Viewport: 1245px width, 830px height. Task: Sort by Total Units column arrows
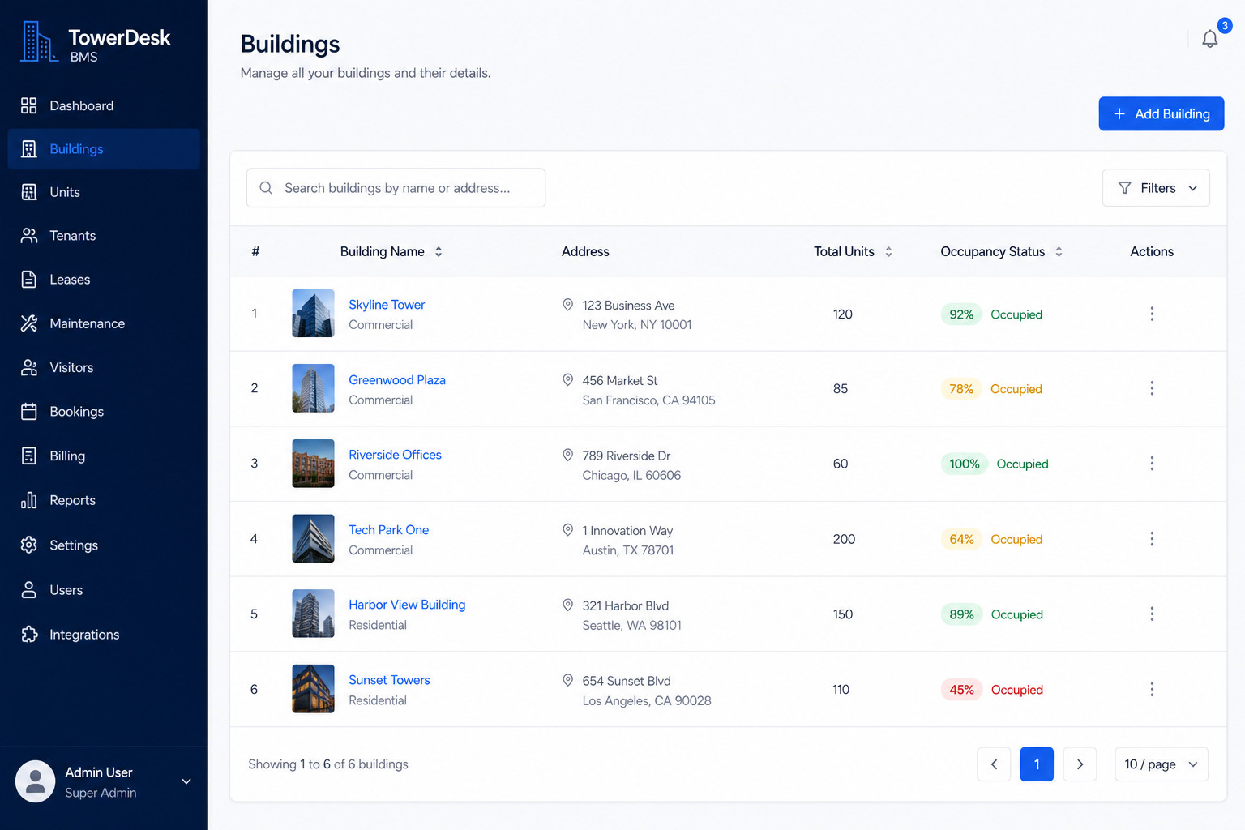[888, 251]
